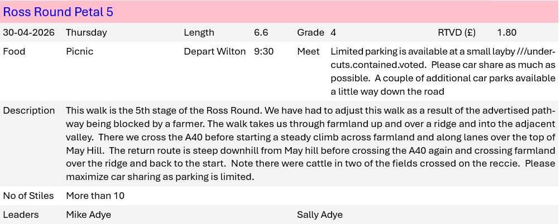The image size is (560, 224).
Task: Click the RTVD (£) label
Action: click(x=456, y=32)
